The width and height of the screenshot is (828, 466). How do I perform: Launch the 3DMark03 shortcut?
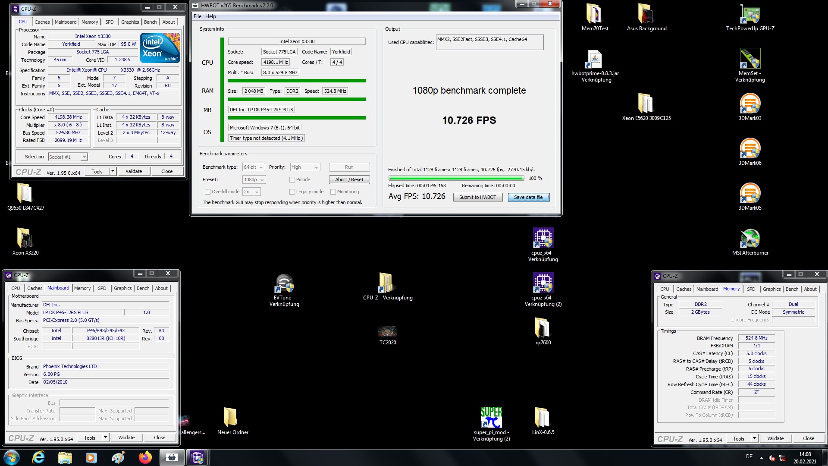pos(750,107)
